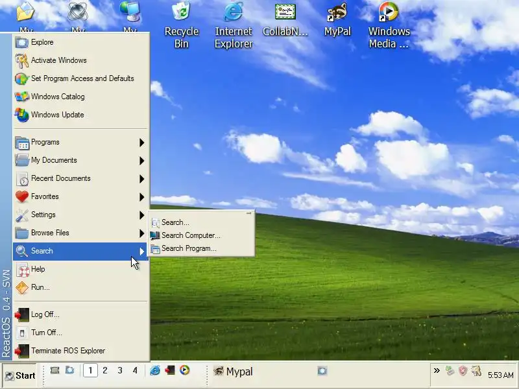Click the show desktop icon in taskbar

[55, 370]
